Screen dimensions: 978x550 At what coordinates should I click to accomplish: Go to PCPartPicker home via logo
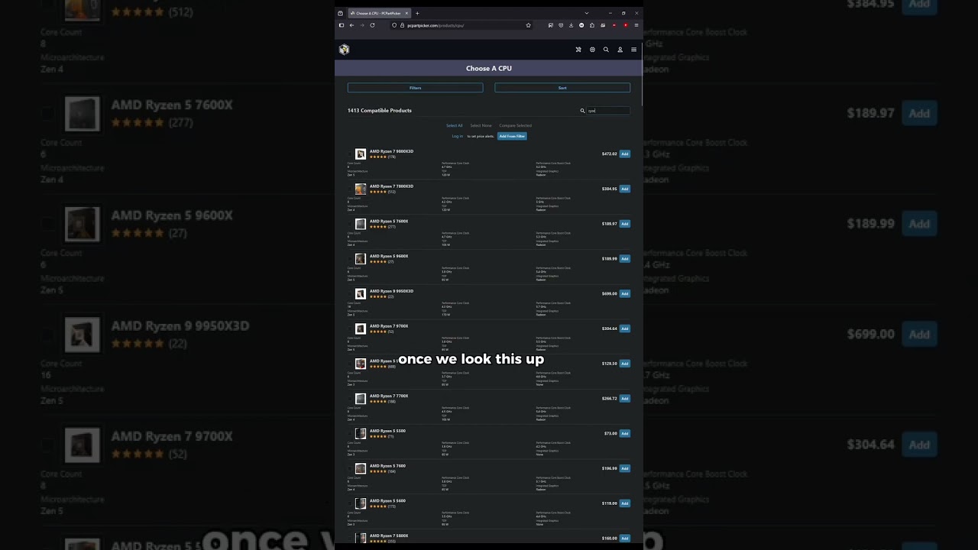(344, 50)
